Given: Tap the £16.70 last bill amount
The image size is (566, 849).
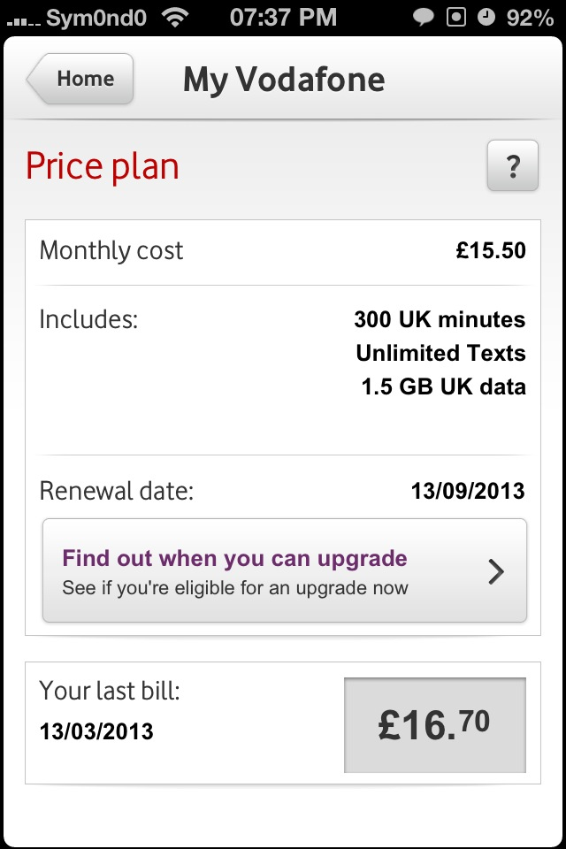Looking at the screenshot, I should [435, 725].
